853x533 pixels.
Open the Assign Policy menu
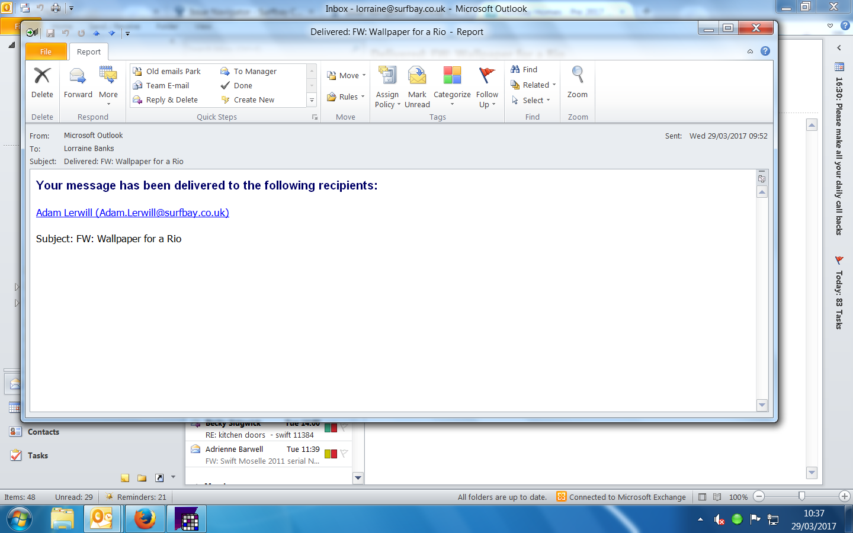click(x=387, y=87)
